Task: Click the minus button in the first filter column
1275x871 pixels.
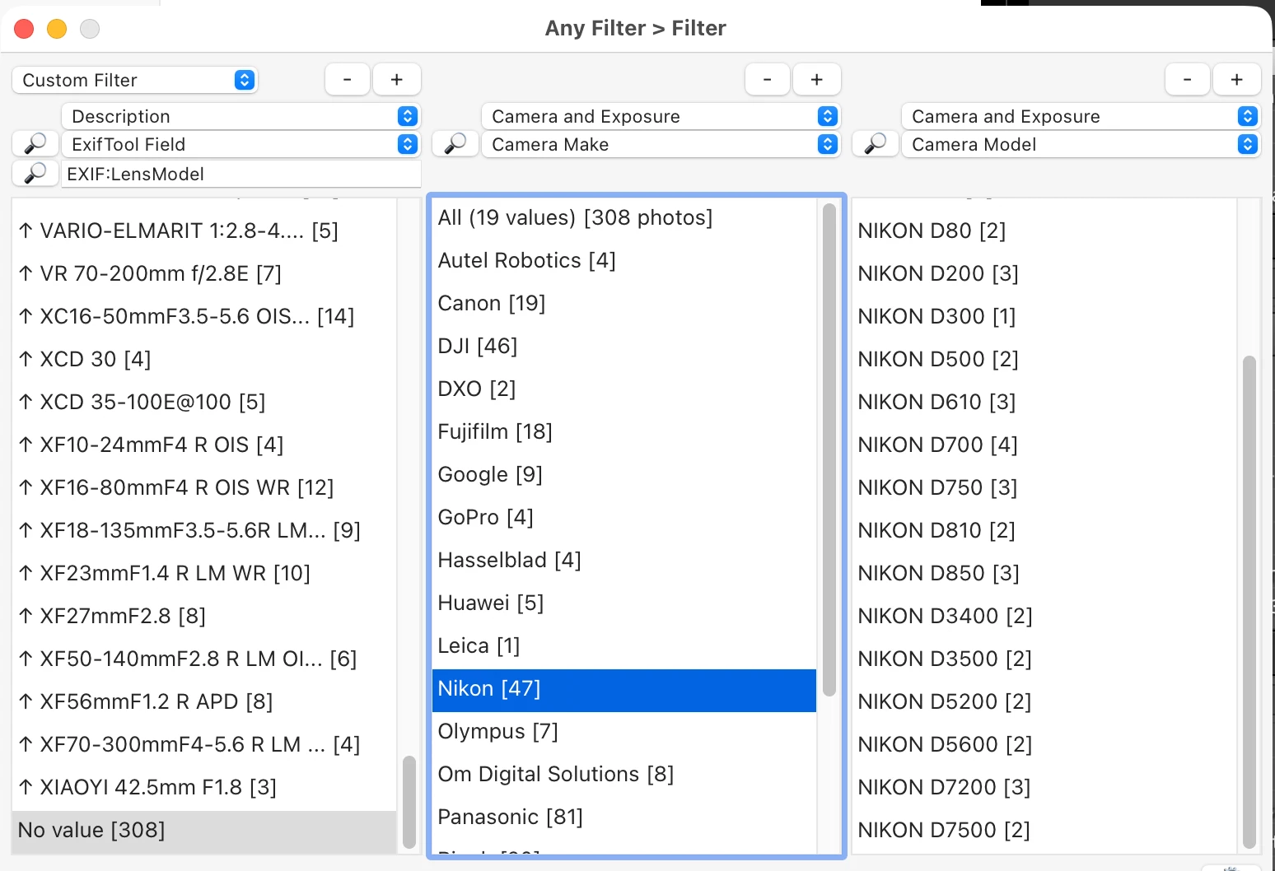Action: (x=348, y=80)
